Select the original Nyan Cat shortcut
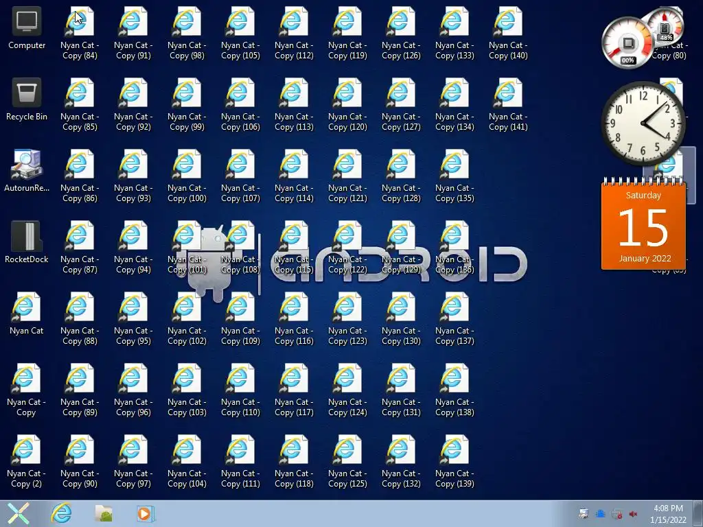The image size is (703, 527). click(x=27, y=314)
